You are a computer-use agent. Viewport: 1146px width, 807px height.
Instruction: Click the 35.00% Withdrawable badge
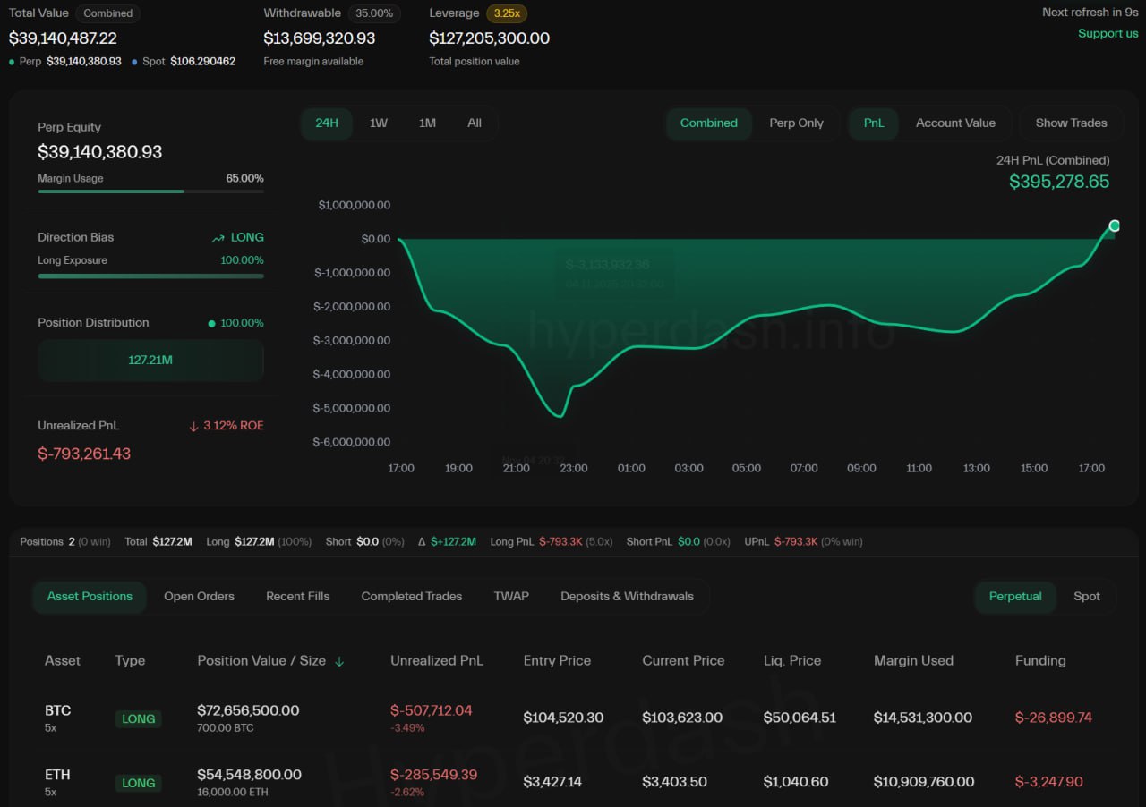[374, 13]
